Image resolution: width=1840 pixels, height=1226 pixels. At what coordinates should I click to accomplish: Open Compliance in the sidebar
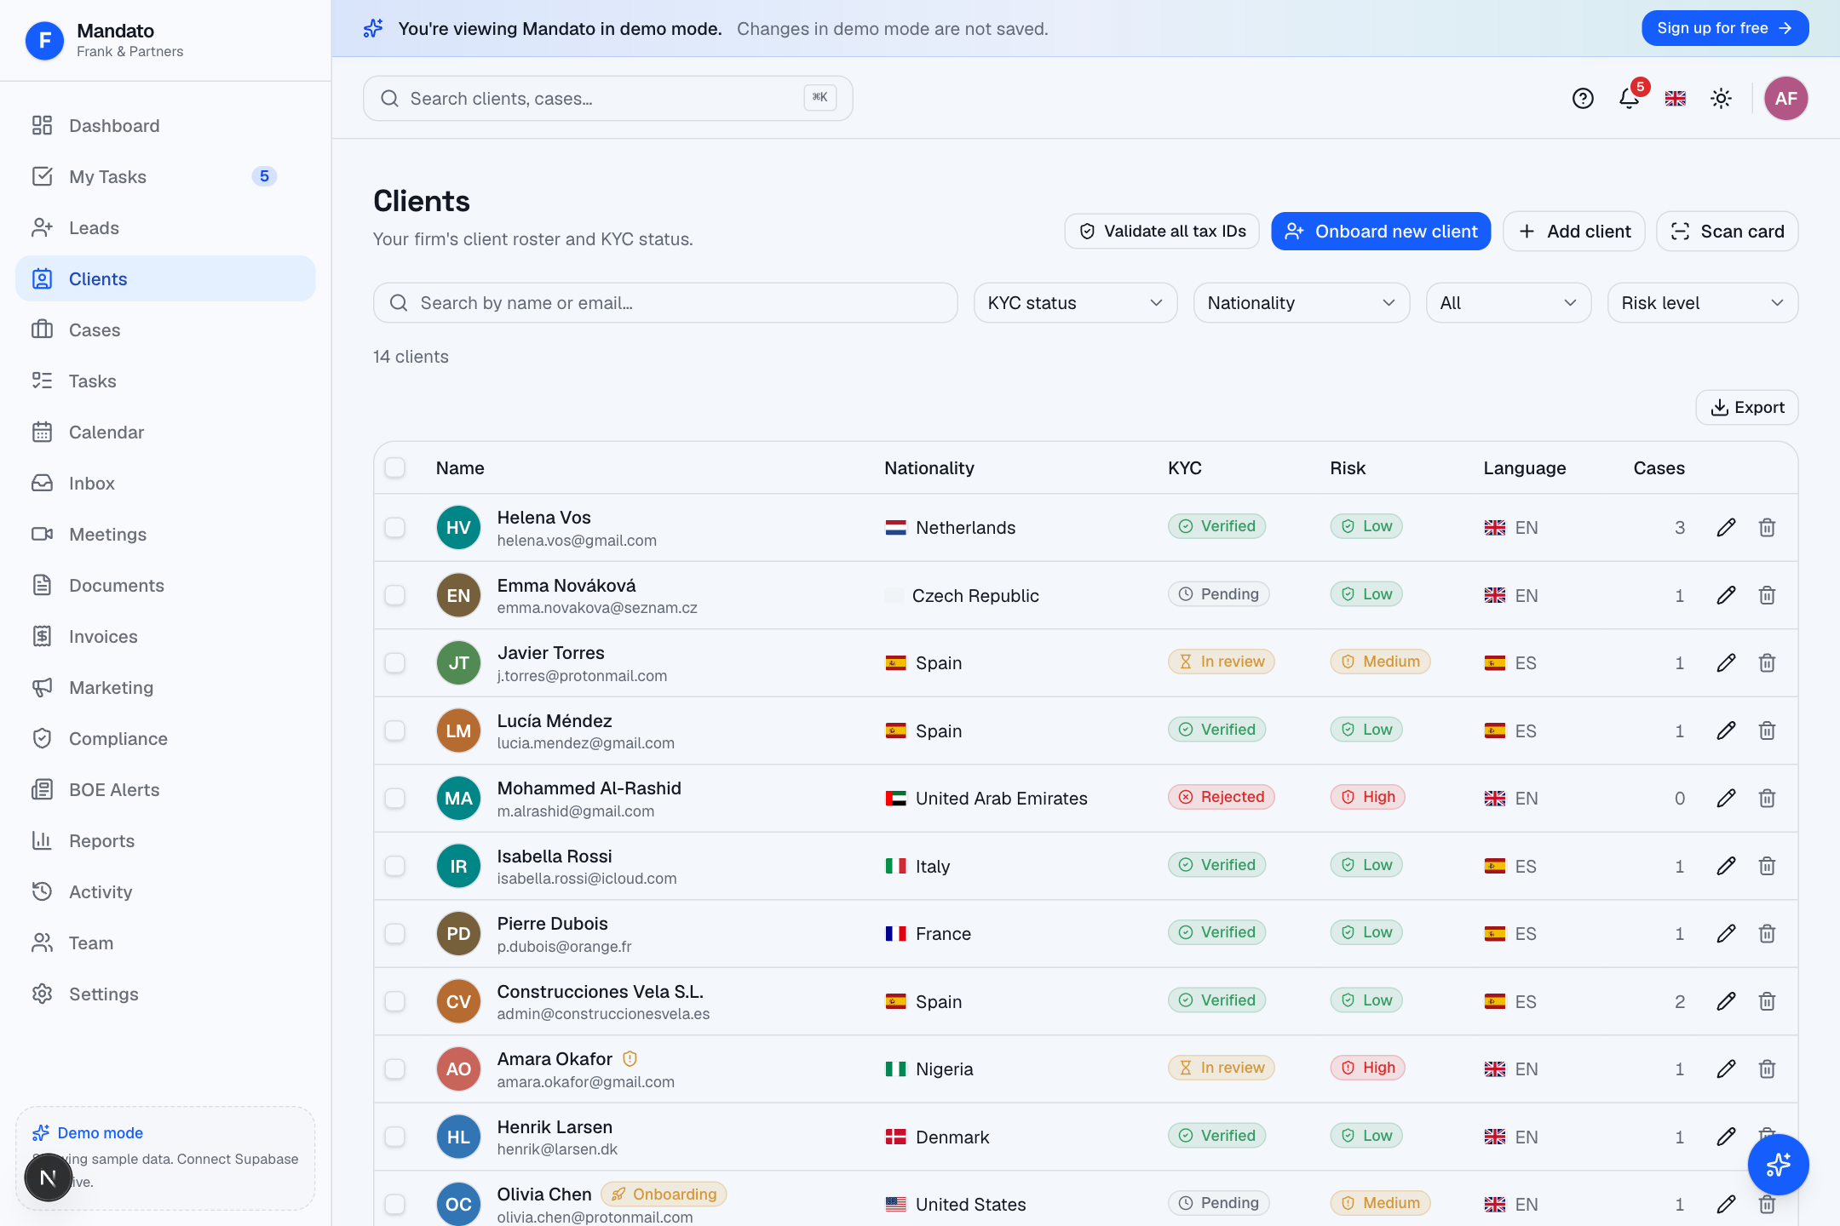(165, 738)
